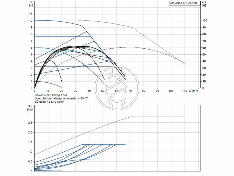
Task: Click the 2,0 tick on the P1 axis
Action: point(30,133)
